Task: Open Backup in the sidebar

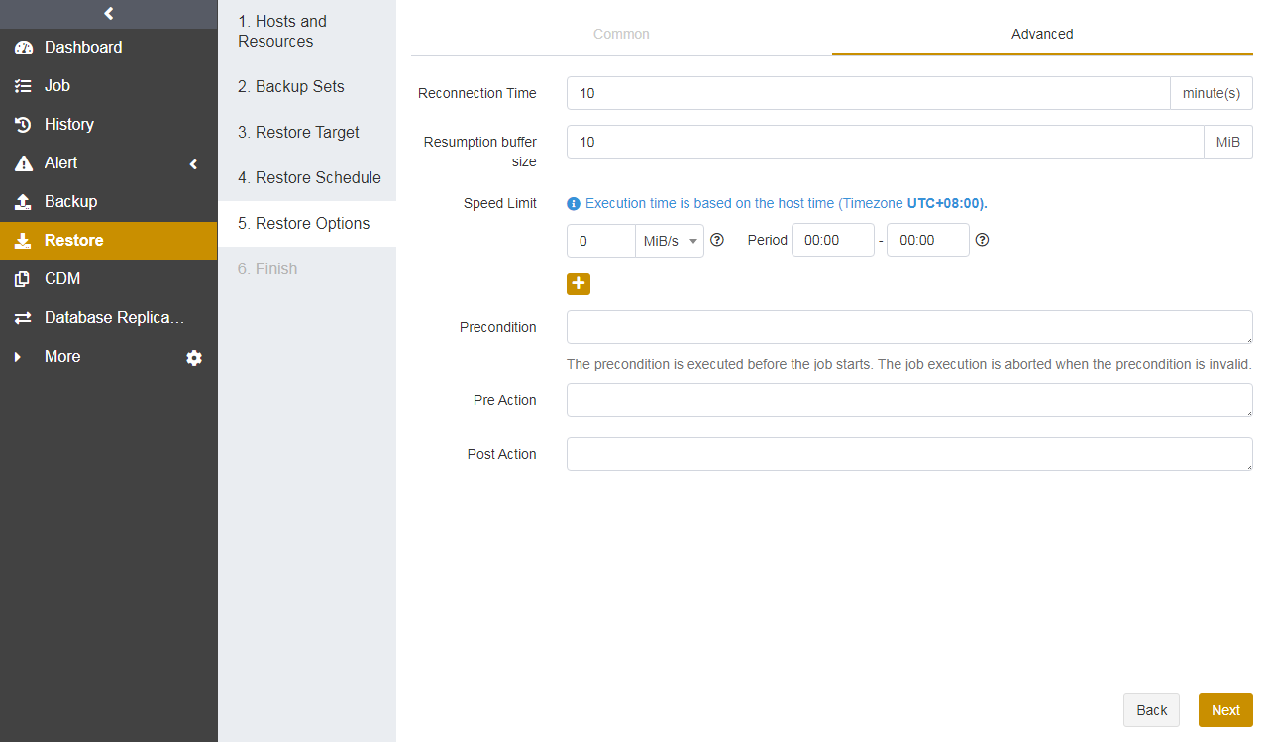Action: click(x=108, y=202)
